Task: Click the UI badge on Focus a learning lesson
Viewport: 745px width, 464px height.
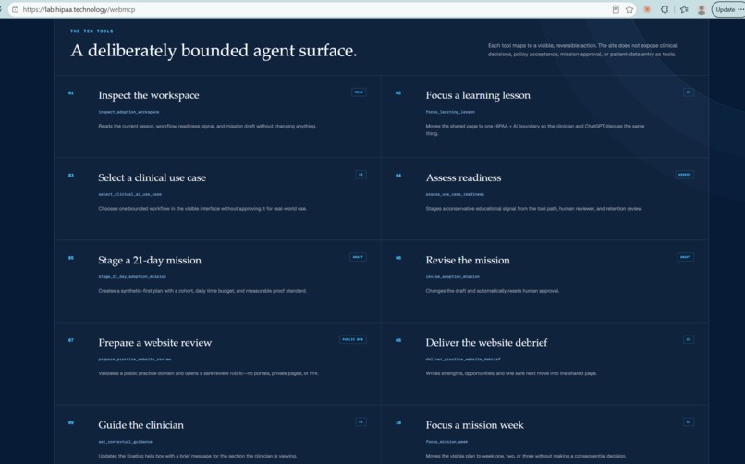Action: click(689, 92)
